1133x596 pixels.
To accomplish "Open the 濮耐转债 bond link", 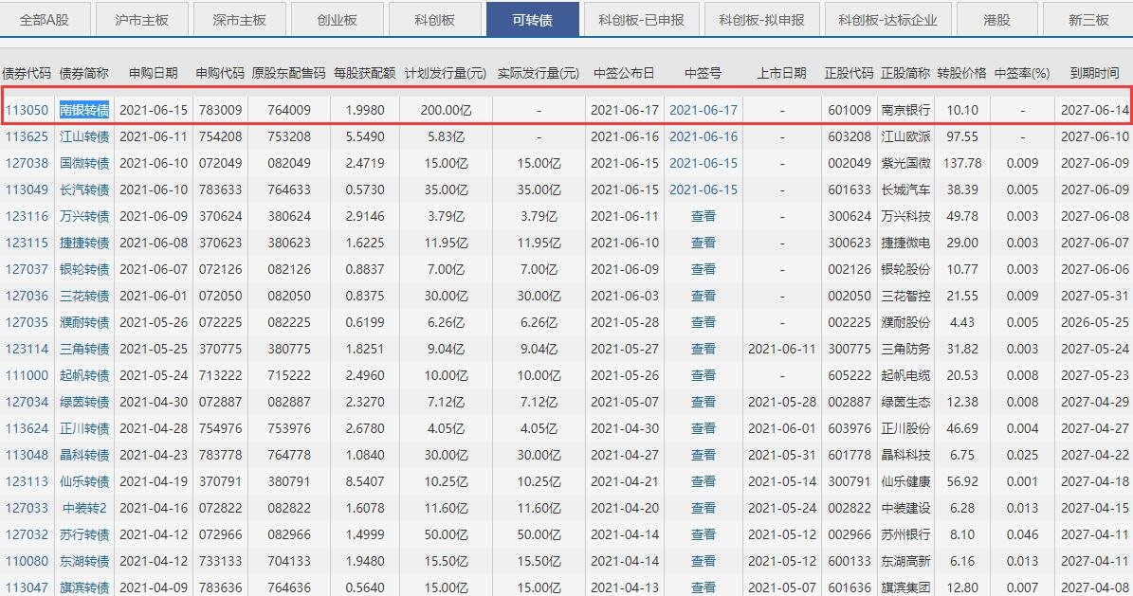I will [x=84, y=322].
